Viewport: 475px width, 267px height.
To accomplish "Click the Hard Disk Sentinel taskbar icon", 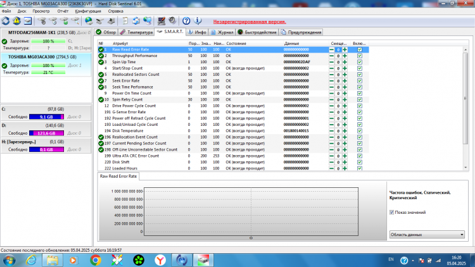I will click(203, 260).
